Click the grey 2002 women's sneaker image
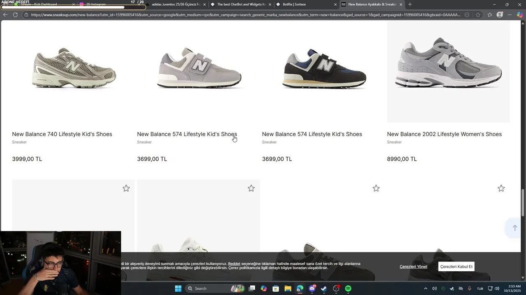 point(448,63)
